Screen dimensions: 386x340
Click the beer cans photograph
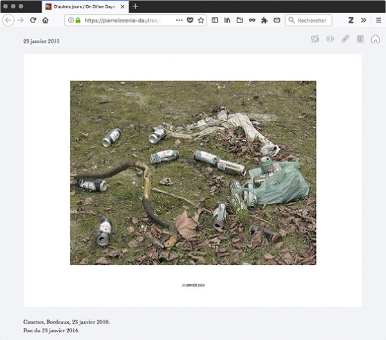tap(193, 172)
